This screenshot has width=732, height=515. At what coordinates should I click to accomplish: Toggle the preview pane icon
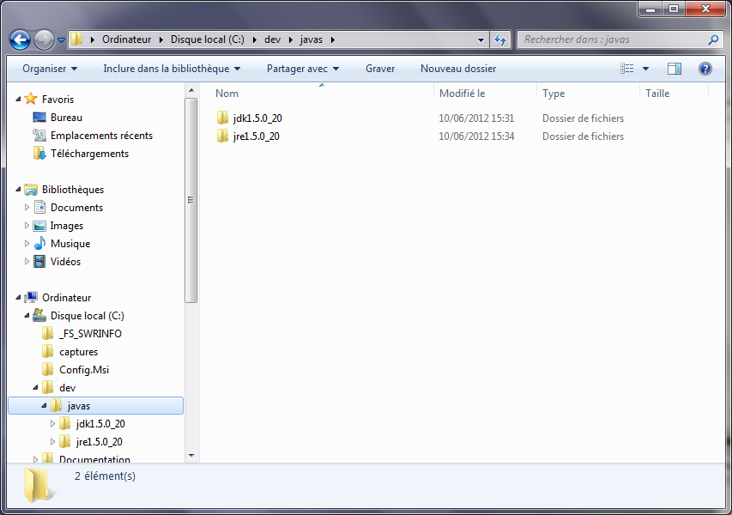(x=675, y=69)
